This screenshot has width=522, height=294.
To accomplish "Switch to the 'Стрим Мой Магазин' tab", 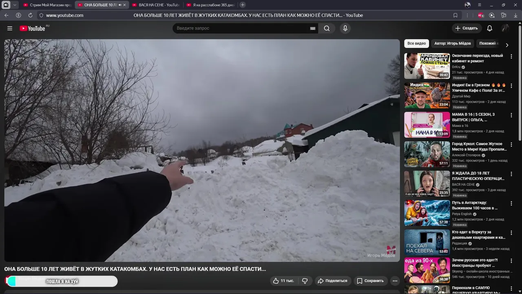I will pos(47,5).
